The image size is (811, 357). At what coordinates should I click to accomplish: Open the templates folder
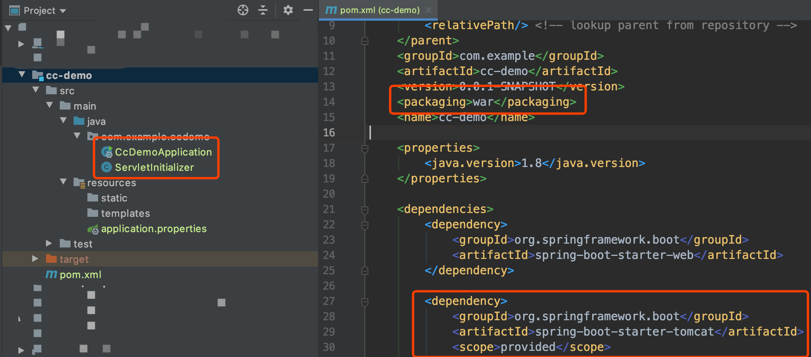click(125, 213)
